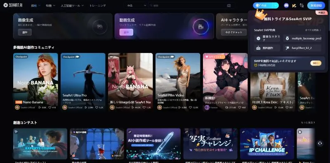The image size is (330, 163).
Task: Open the 毎日の挑戦 wine glass banner
Action: [97, 144]
